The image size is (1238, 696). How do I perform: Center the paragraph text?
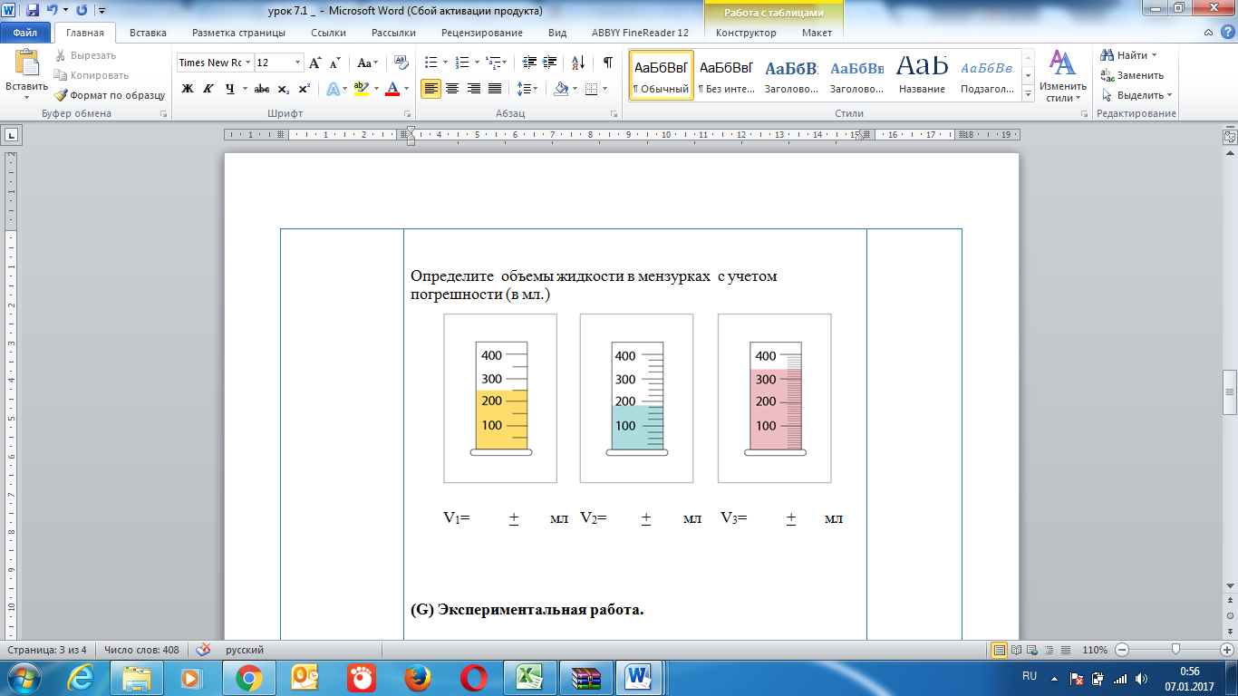[452, 89]
